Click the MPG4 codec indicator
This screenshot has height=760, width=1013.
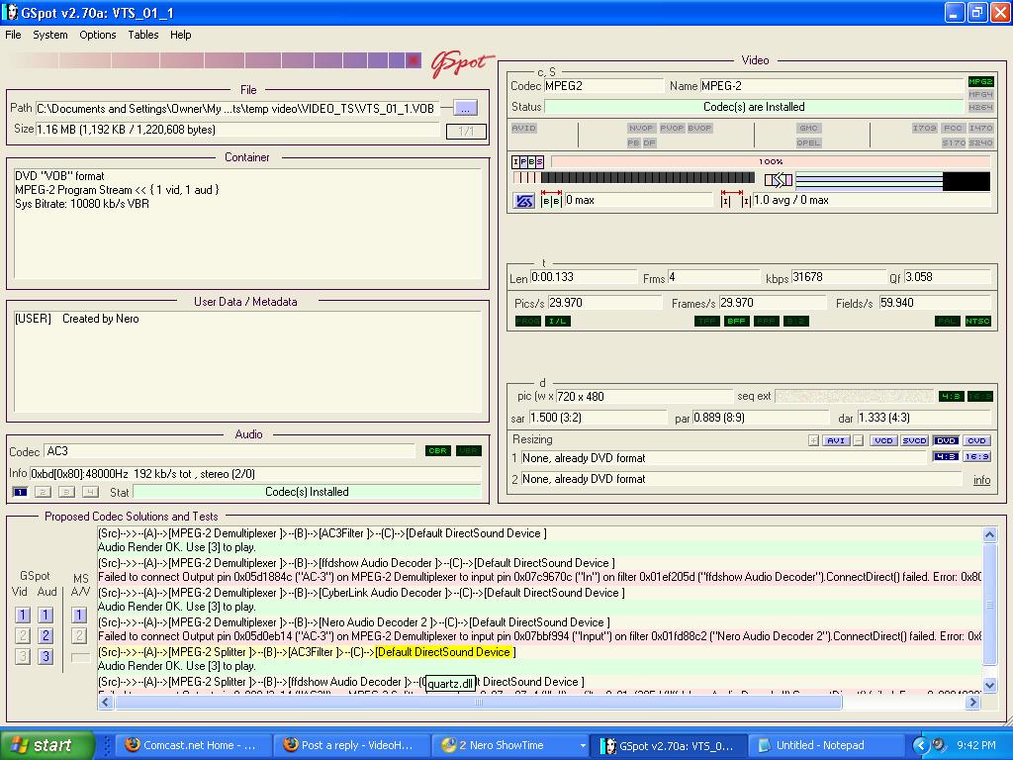[x=980, y=94]
